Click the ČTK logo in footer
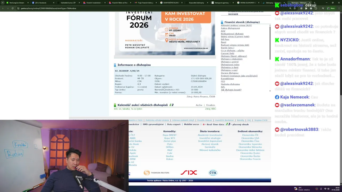 pos(213,173)
